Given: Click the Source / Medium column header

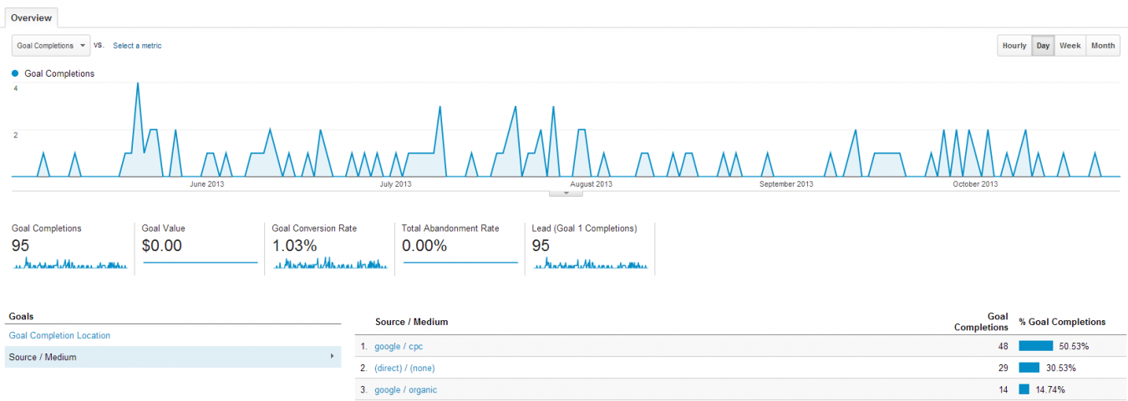Looking at the screenshot, I should coord(411,322).
